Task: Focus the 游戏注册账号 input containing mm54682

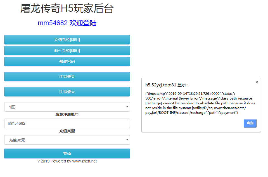Action: (x=67, y=123)
